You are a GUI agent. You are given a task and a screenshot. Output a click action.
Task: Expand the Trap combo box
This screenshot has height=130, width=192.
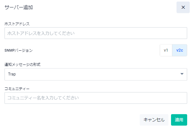coord(96,74)
